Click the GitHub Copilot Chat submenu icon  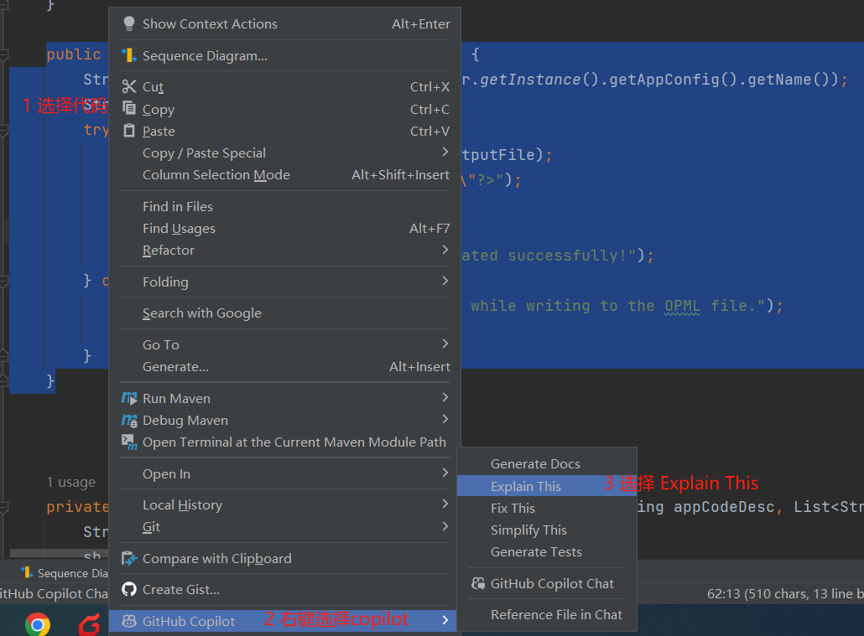477,583
